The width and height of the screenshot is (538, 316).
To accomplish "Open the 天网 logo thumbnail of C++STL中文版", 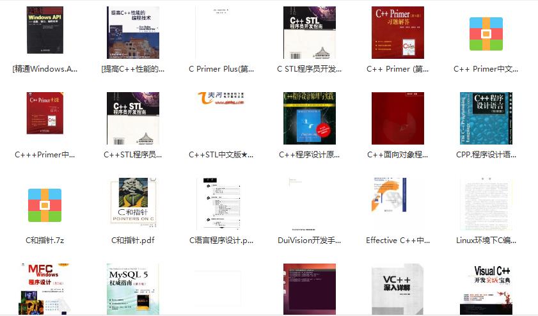I will [221, 98].
